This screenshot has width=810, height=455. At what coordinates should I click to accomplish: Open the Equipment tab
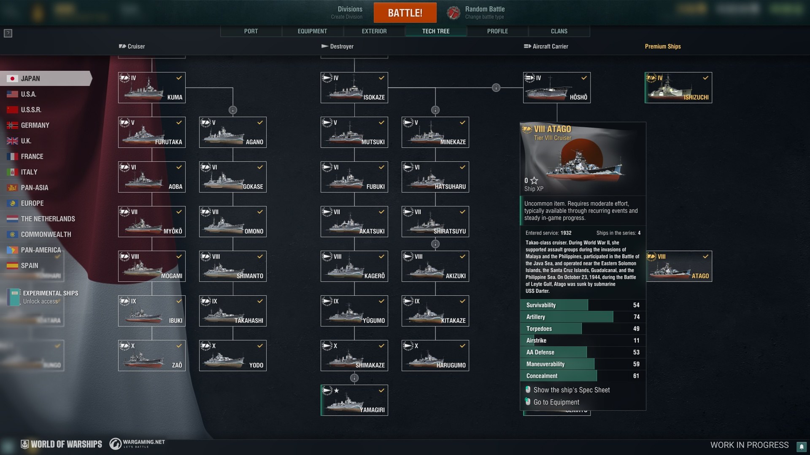pos(312,31)
